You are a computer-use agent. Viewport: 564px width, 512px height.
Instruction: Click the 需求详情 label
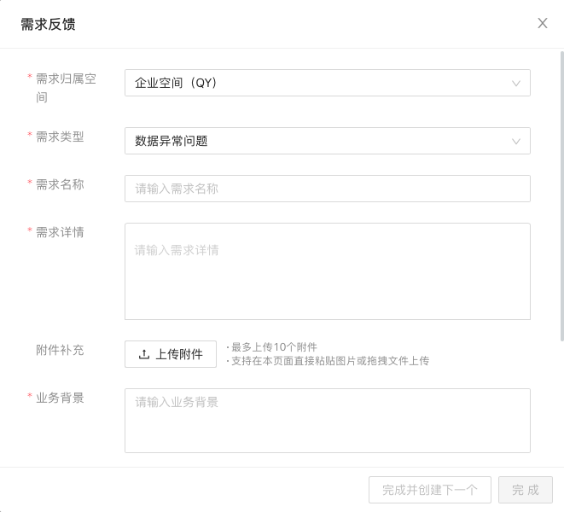click(x=60, y=232)
